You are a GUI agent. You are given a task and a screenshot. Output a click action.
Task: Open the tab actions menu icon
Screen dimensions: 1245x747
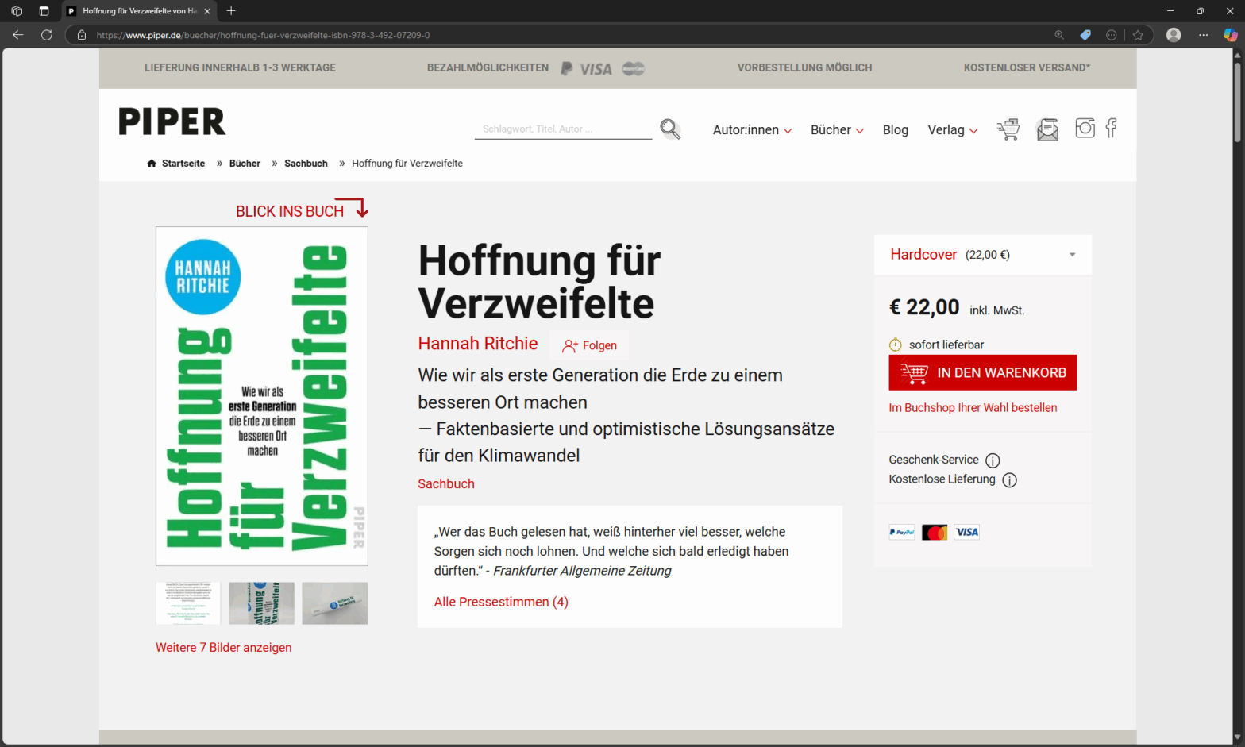pos(44,11)
